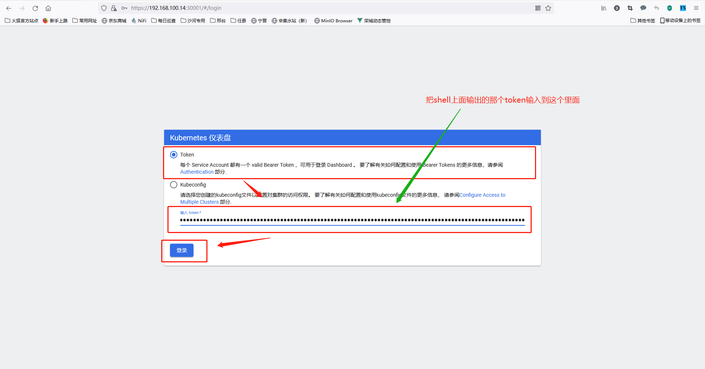705x369 pixels.
Task: Open the 火狐官方站点 bookmark folder
Action: pyautogui.click(x=22, y=21)
